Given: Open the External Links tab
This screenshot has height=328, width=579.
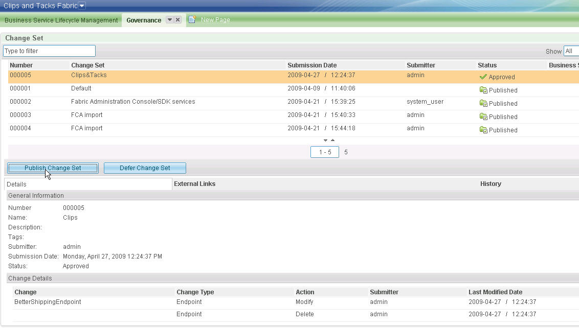Looking at the screenshot, I should click(x=194, y=184).
